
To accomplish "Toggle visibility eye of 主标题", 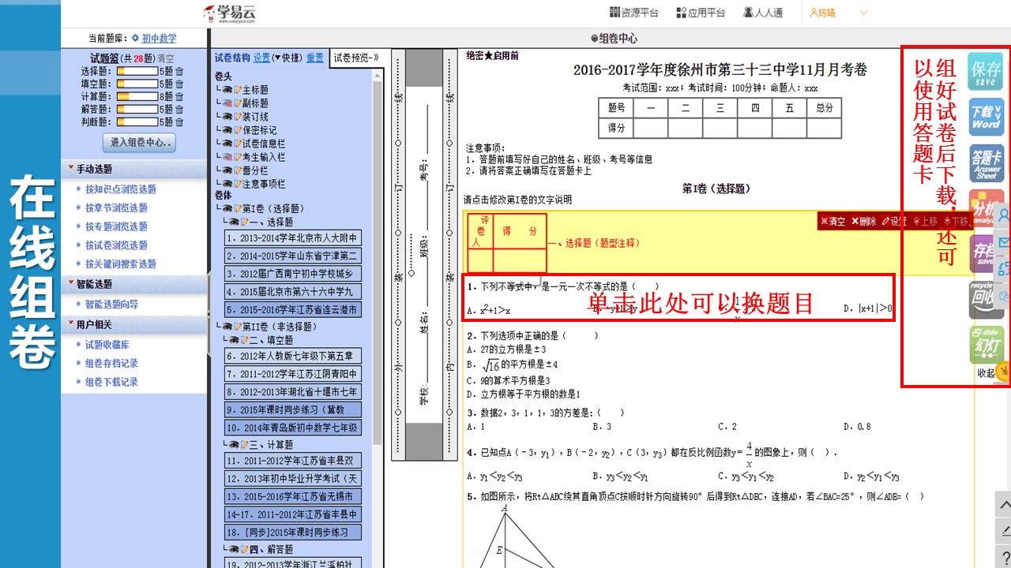I will pos(227,90).
